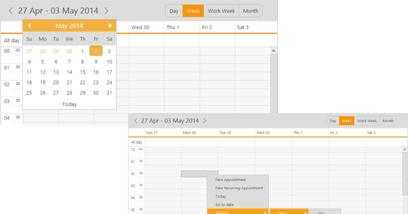Select Week view in top scheduler

(193, 11)
